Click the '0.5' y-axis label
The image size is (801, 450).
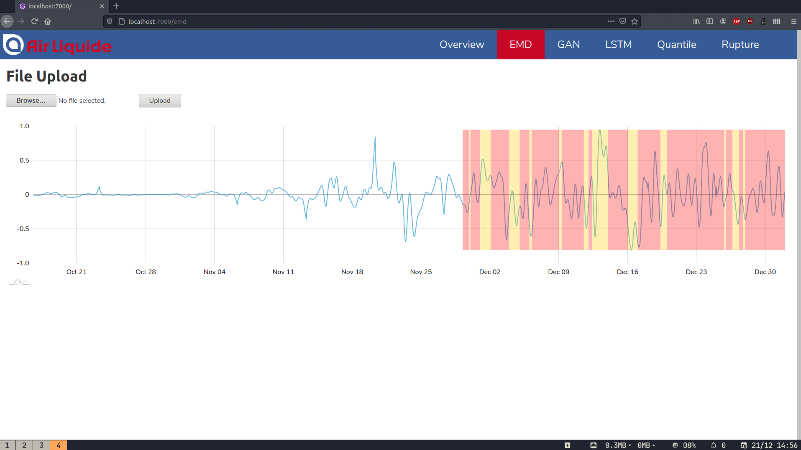pos(25,160)
